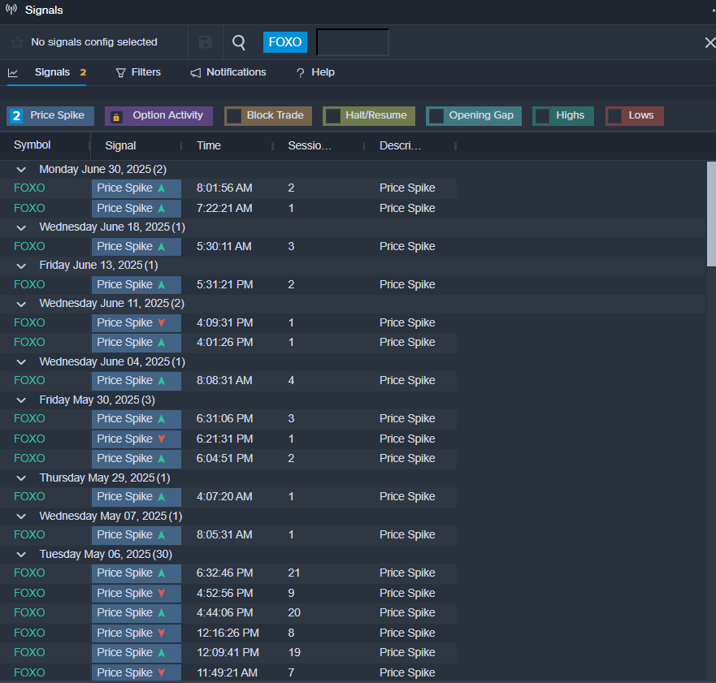716x683 pixels.
Task: Click the favorite star icon for signals config
Action: (17, 42)
